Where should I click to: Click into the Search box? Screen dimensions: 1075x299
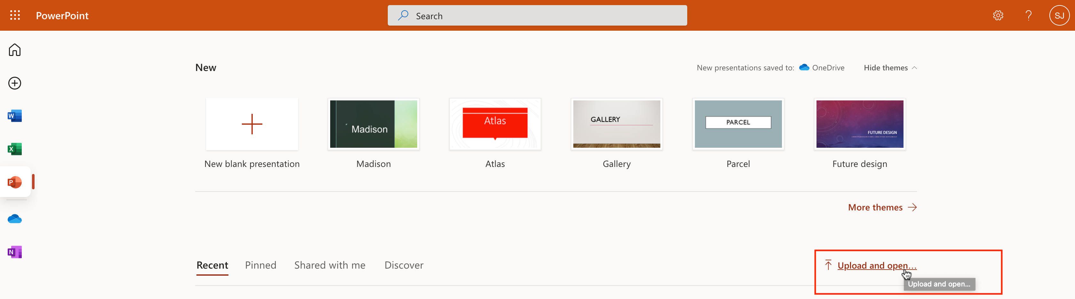[x=537, y=16]
